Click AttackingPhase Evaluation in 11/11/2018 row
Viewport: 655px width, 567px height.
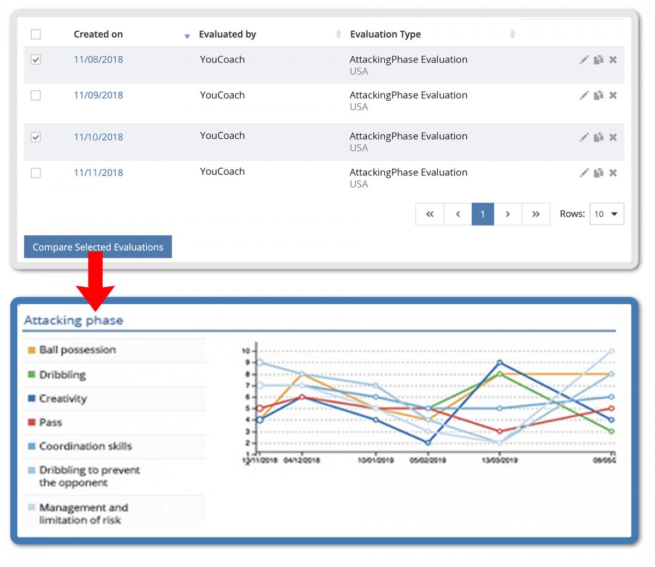coord(408,173)
